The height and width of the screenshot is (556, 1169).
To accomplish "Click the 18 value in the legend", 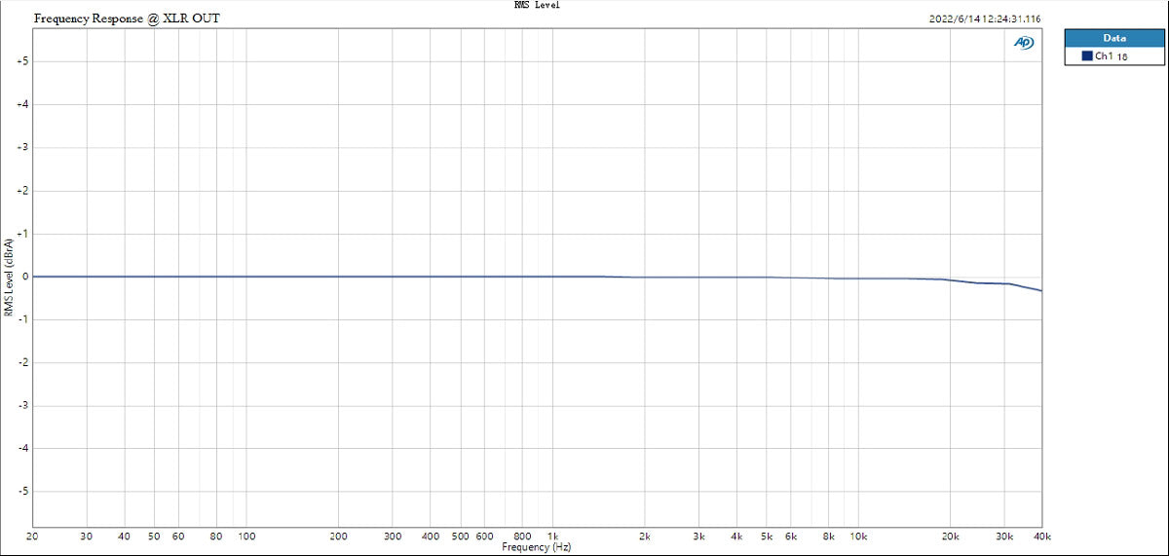I will click(x=1122, y=57).
